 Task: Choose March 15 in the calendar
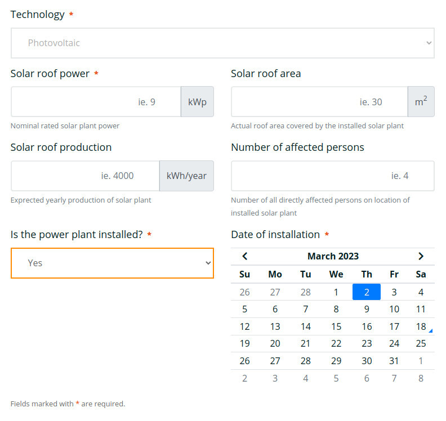(336, 326)
